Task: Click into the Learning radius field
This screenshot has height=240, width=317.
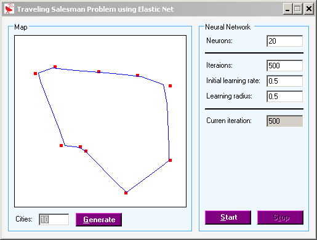Action: (284, 97)
